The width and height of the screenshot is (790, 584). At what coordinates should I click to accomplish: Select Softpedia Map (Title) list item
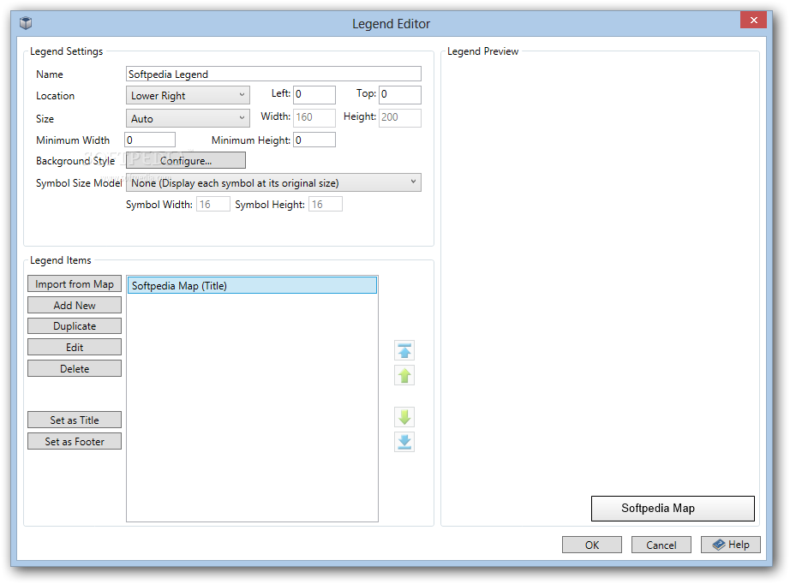(252, 285)
